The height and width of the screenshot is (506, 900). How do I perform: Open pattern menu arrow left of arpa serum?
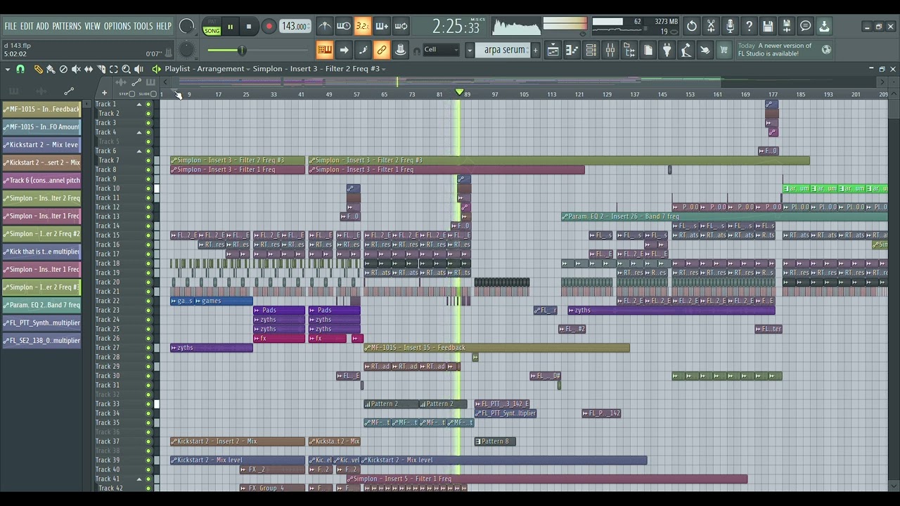pyautogui.click(x=470, y=50)
